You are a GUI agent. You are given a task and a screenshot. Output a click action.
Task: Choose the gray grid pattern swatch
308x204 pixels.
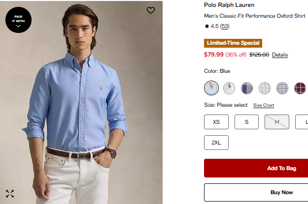click(282, 88)
